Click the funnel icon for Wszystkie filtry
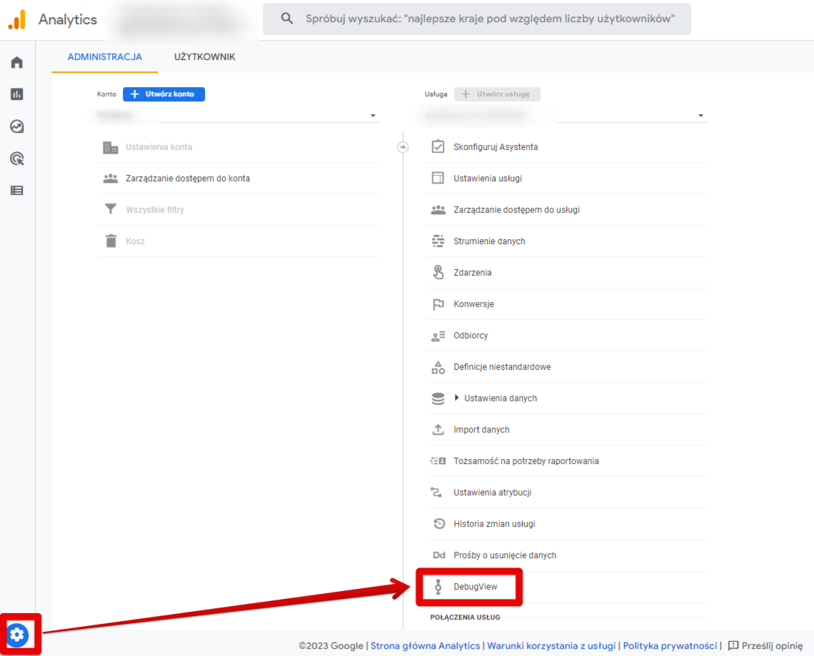Viewport: 814px width, 656px height. pos(110,209)
